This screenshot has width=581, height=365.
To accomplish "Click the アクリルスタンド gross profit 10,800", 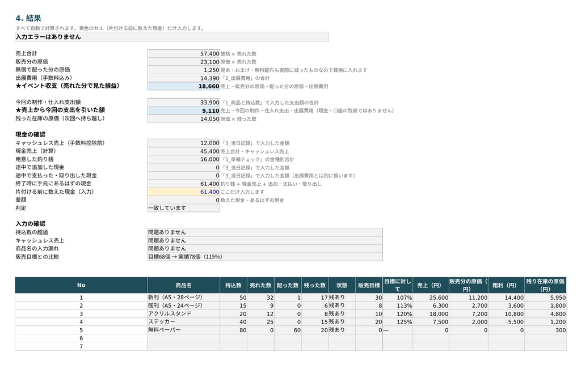I will click(506, 313).
